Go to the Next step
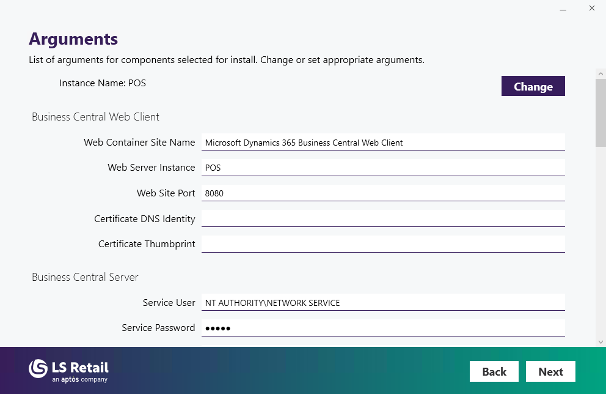 pos(550,371)
